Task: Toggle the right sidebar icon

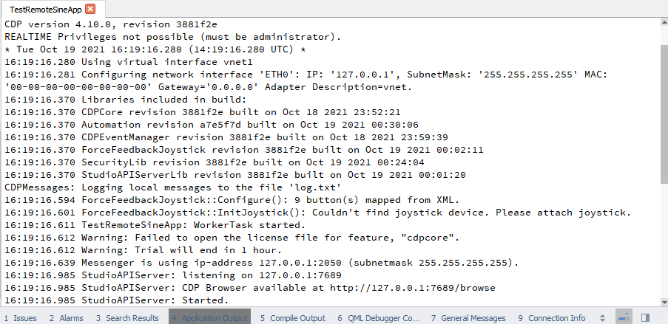Action: (x=645, y=317)
